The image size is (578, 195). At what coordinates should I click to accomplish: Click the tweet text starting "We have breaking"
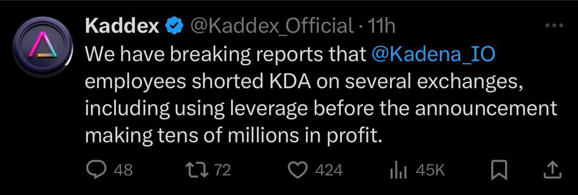click(x=226, y=54)
